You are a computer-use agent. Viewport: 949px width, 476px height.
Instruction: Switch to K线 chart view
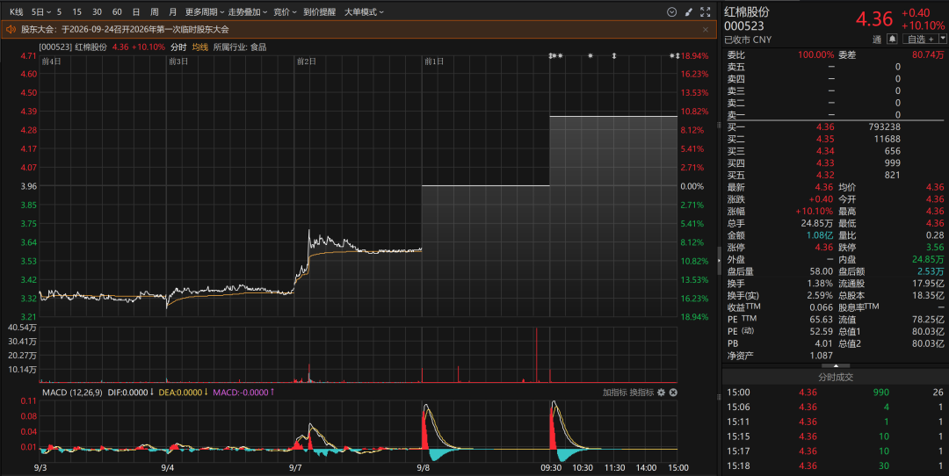tap(17, 12)
